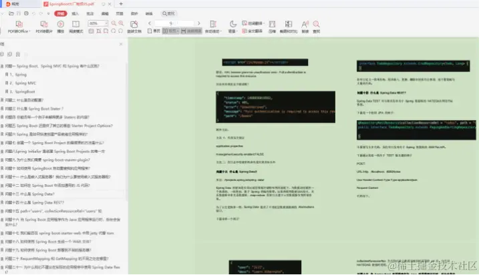Open the PDF转Office converter
The height and width of the screenshot is (275, 481).
(19, 27)
